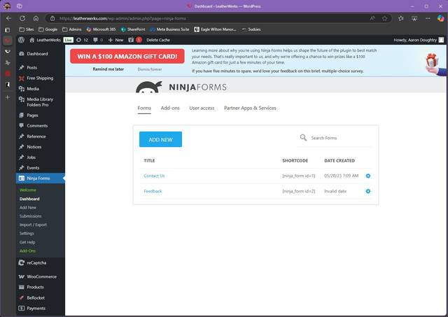Open the browser favorites list
Viewport: 448px width, 317px height.
pyautogui.click(x=400, y=18)
